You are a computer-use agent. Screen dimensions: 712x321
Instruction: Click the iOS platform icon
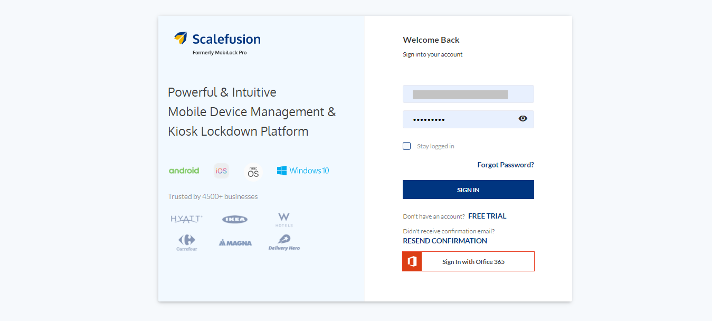(221, 171)
